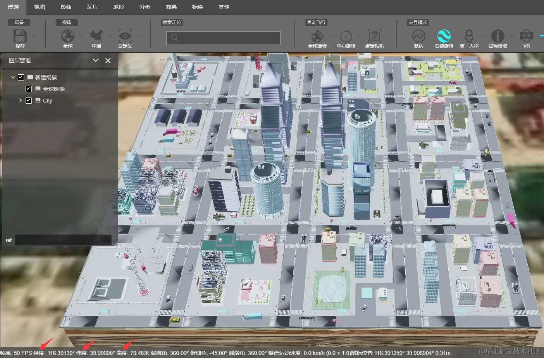This screenshot has width=544, height=358.
Task: Collapse the 新建场景 tree node
Action: (13, 77)
